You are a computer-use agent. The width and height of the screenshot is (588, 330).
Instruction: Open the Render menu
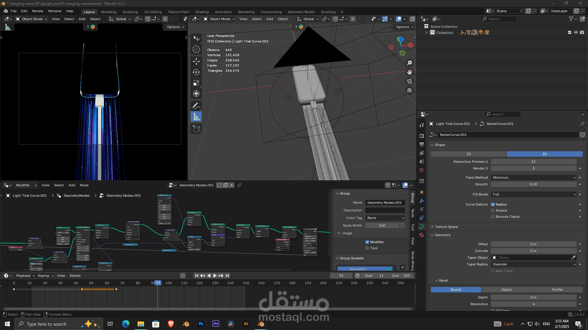click(x=38, y=11)
